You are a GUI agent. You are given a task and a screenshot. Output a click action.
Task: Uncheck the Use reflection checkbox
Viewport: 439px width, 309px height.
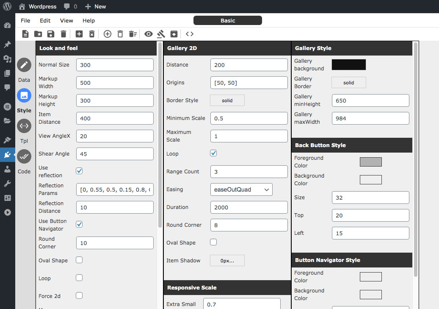pos(79,171)
